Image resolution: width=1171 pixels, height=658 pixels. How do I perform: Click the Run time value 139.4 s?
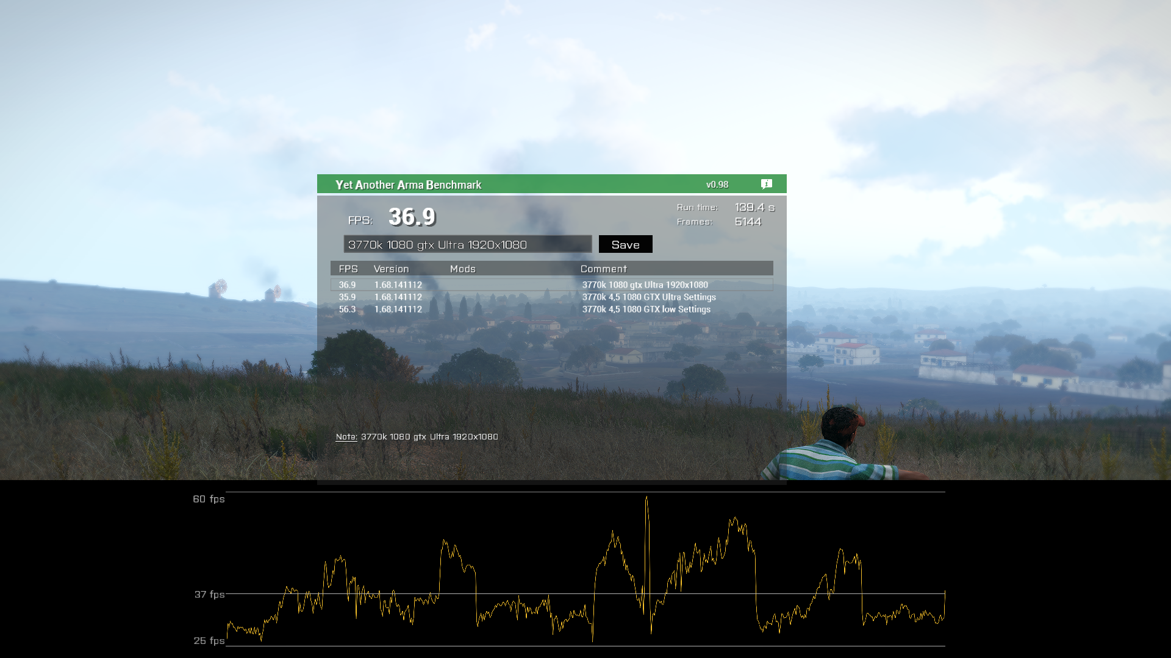[x=754, y=207]
